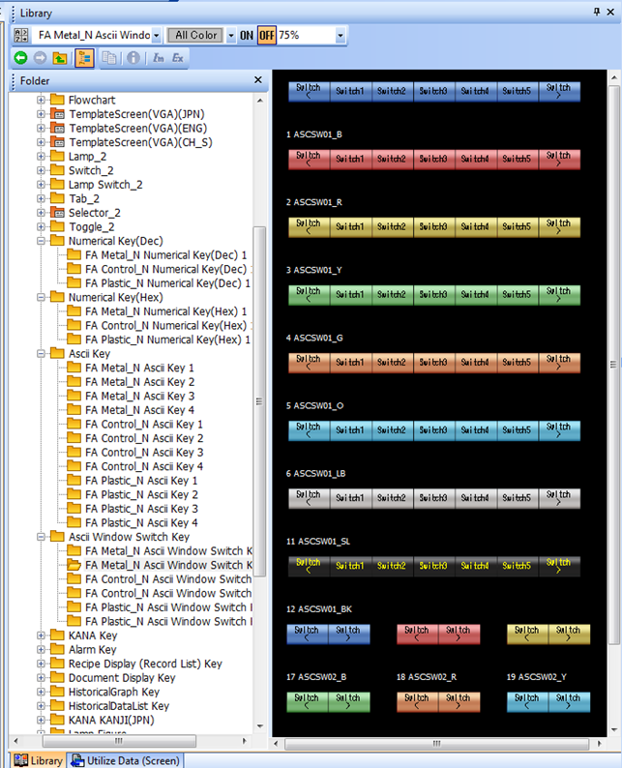The width and height of the screenshot is (622, 768).
Task: Collapse the Ascii Key folder
Action: [x=42, y=354]
